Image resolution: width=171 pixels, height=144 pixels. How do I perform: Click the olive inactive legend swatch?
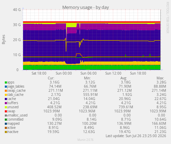(6, 132)
